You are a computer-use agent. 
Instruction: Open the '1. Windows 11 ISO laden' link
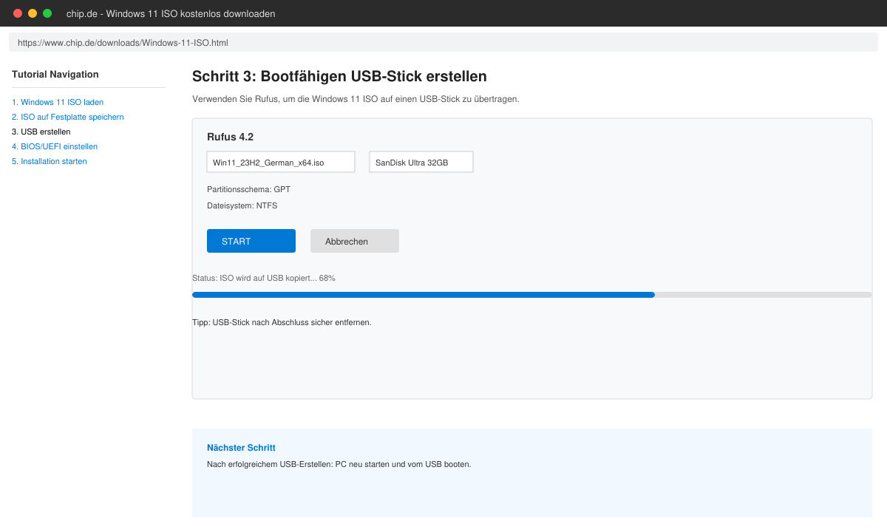(x=58, y=102)
